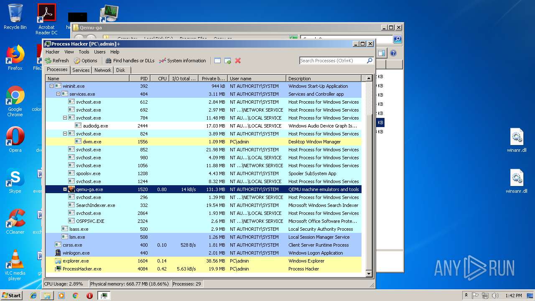The height and width of the screenshot is (301, 535).
Task: Click the explorer.exe process icon
Action: click(x=58, y=261)
